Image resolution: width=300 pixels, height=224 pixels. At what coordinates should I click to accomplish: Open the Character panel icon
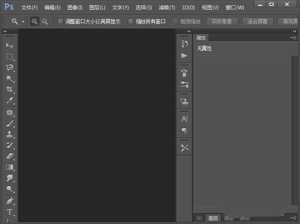pyautogui.click(x=184, y=119)
